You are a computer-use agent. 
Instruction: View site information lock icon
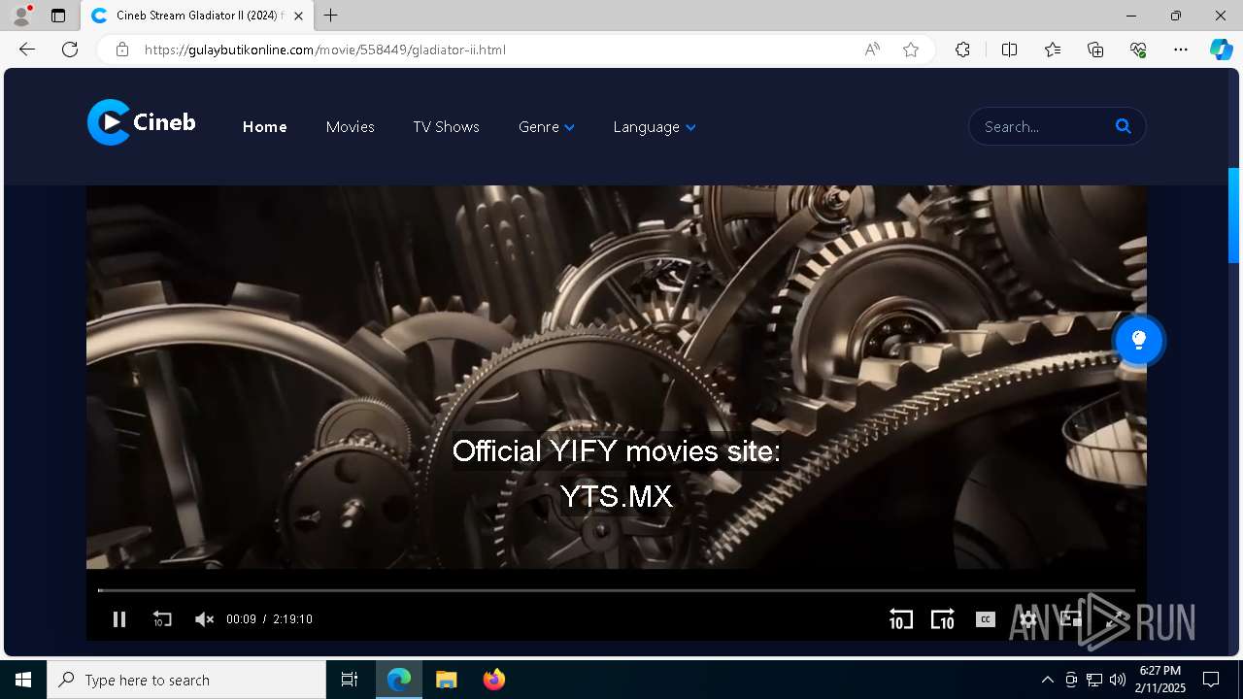pos(122,50)
